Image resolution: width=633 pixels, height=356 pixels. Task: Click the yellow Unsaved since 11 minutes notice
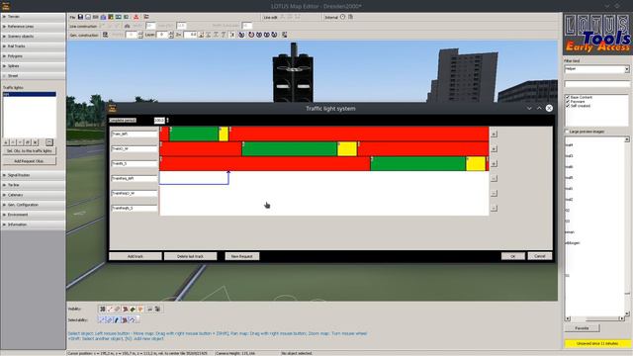click(597, 343)
